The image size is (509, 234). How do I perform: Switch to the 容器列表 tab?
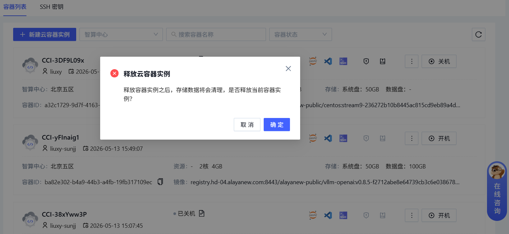(x=15, y=7)
